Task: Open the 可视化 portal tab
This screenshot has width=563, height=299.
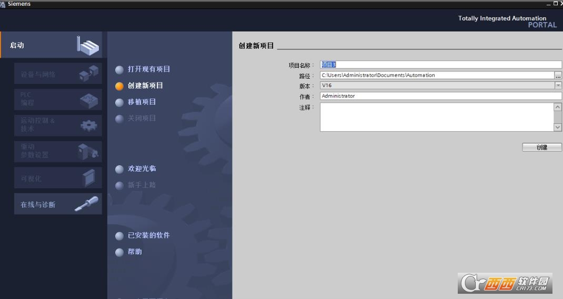Action: [58, 178]
